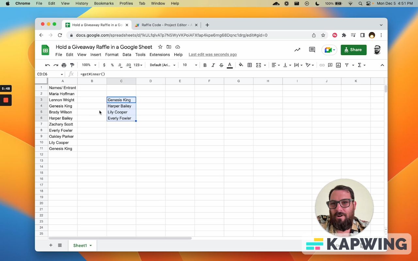Open the comment history icon
Viewport: 418px width, 261px height.
point(312,50)
